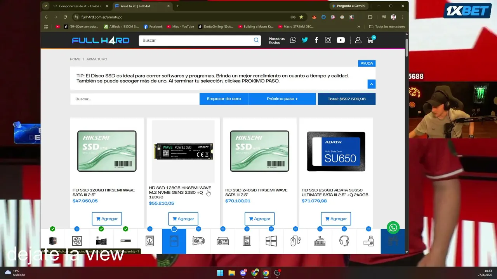497x279 pixels.
Task: Expand the hidden bookmarks overflow chevron
Action: pos(359,27)
